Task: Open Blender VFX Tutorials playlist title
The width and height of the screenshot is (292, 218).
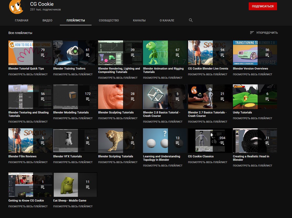Action: tap(67, 156)
